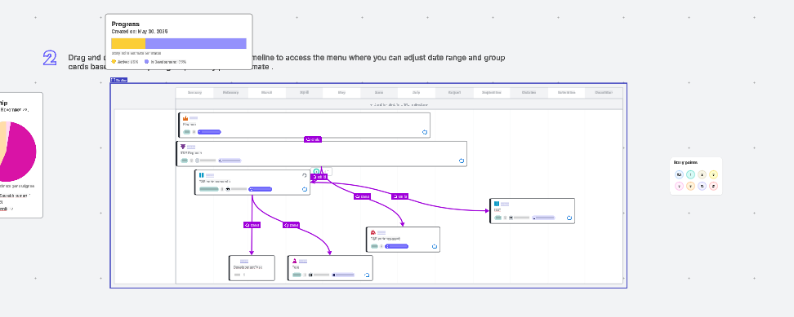Click the banner text below the month headers
The height and width of the screenshot is (317, 794).
(x=399, y=105)
